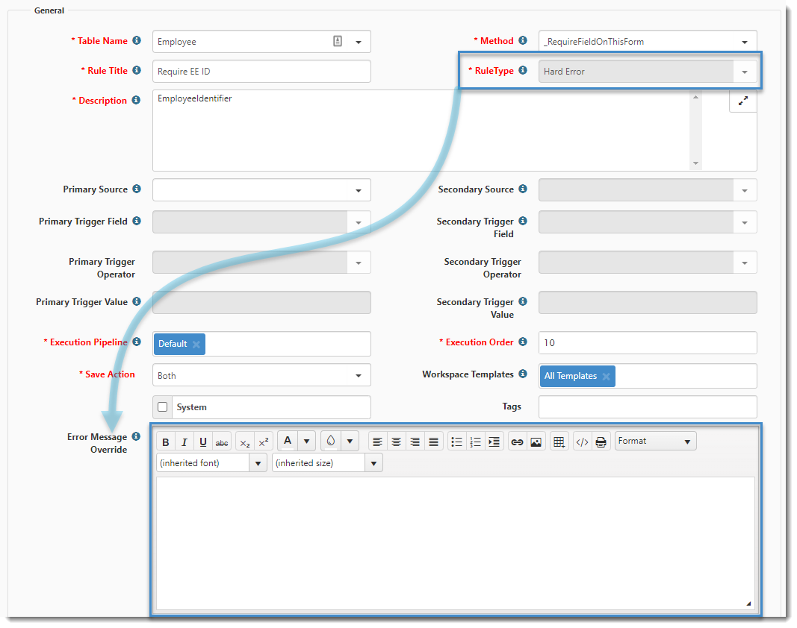Expand the Description field with the expand icon

742,101
